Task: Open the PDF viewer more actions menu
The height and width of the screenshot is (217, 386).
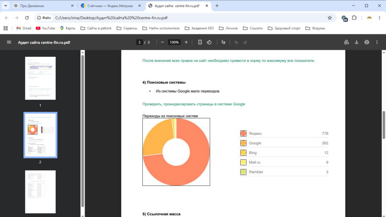Action: click(377, 42)
